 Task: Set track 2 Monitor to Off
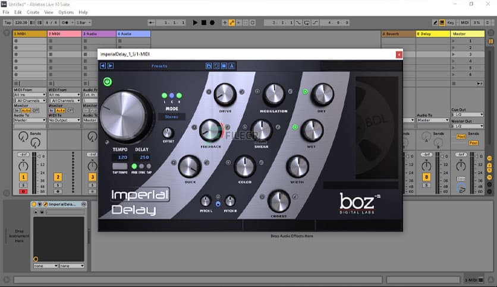[70, 110]
